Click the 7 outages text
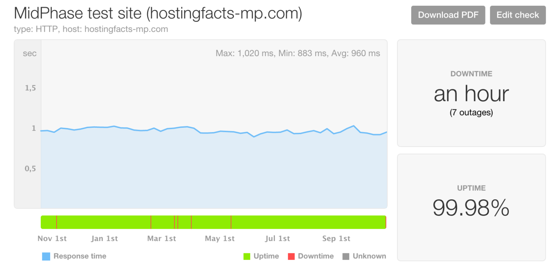The image size is (554, 276). pos(471,113)
